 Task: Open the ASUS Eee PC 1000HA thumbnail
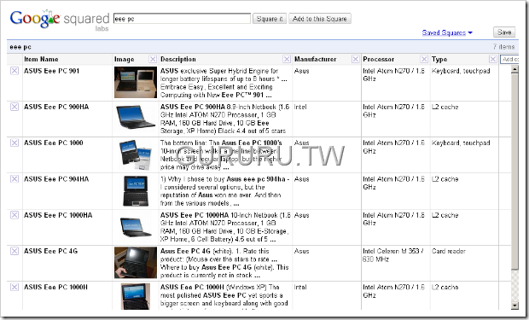click(136, 227)
